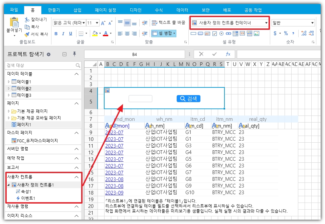Select the checkbox cell type icon
325x224 pixels.
[214, 33]
